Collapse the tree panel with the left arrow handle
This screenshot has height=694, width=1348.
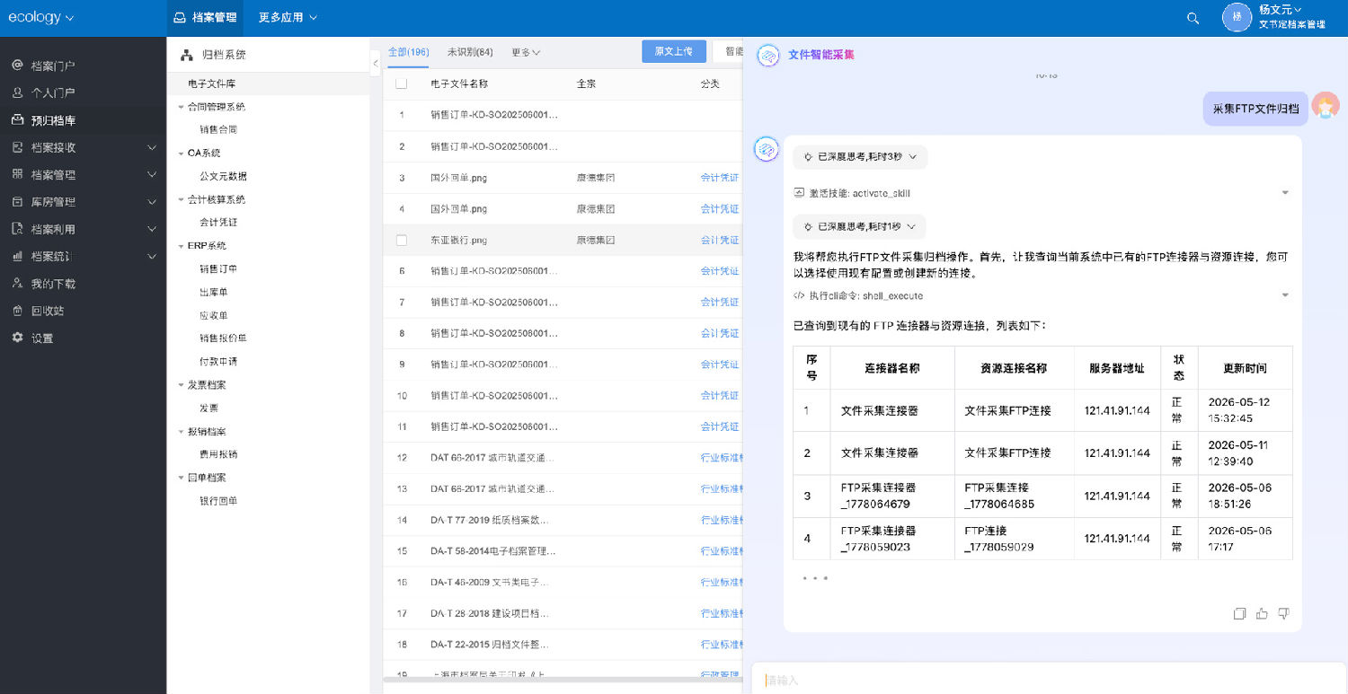point(375,62)
